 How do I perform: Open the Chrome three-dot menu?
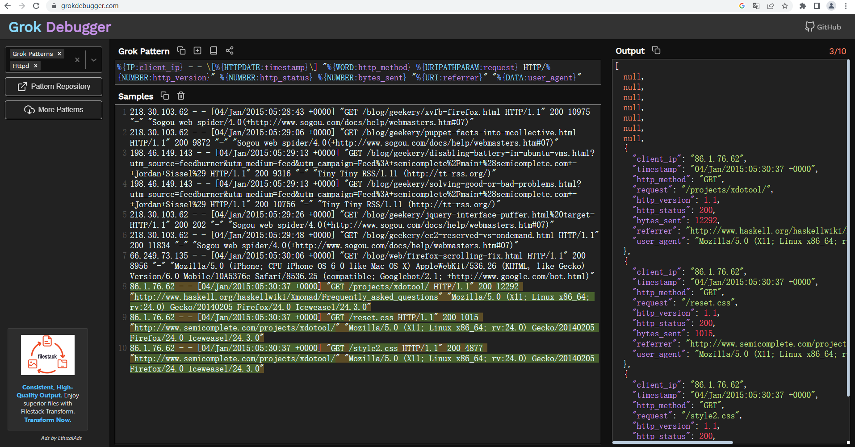pos(846,6)
